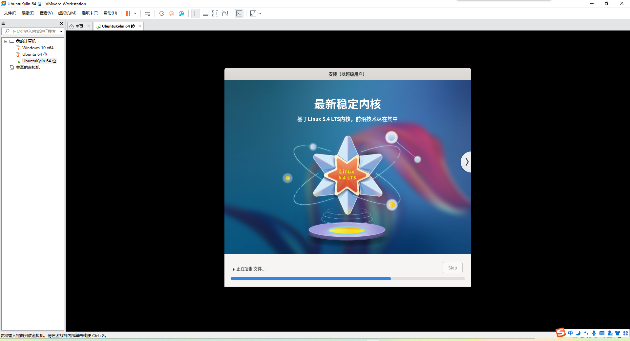Screen dimensions: 630x341
Task: Click the library search input field
Action: 34,31
